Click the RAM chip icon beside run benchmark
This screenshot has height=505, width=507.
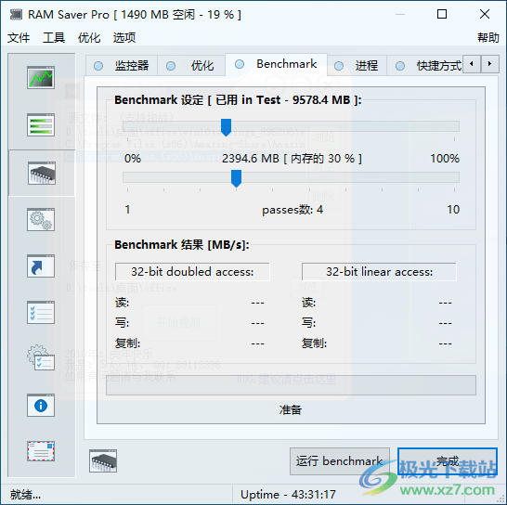pos(103,461)
